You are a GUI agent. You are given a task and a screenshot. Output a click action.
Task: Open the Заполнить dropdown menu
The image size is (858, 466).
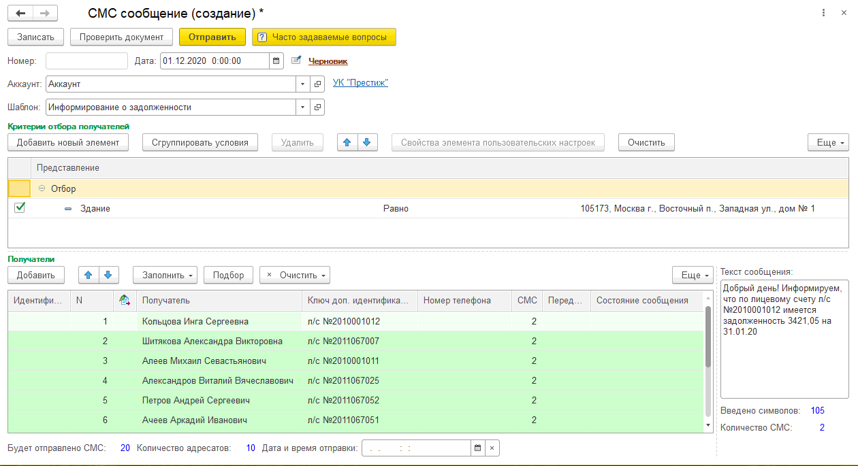(165, 275)
